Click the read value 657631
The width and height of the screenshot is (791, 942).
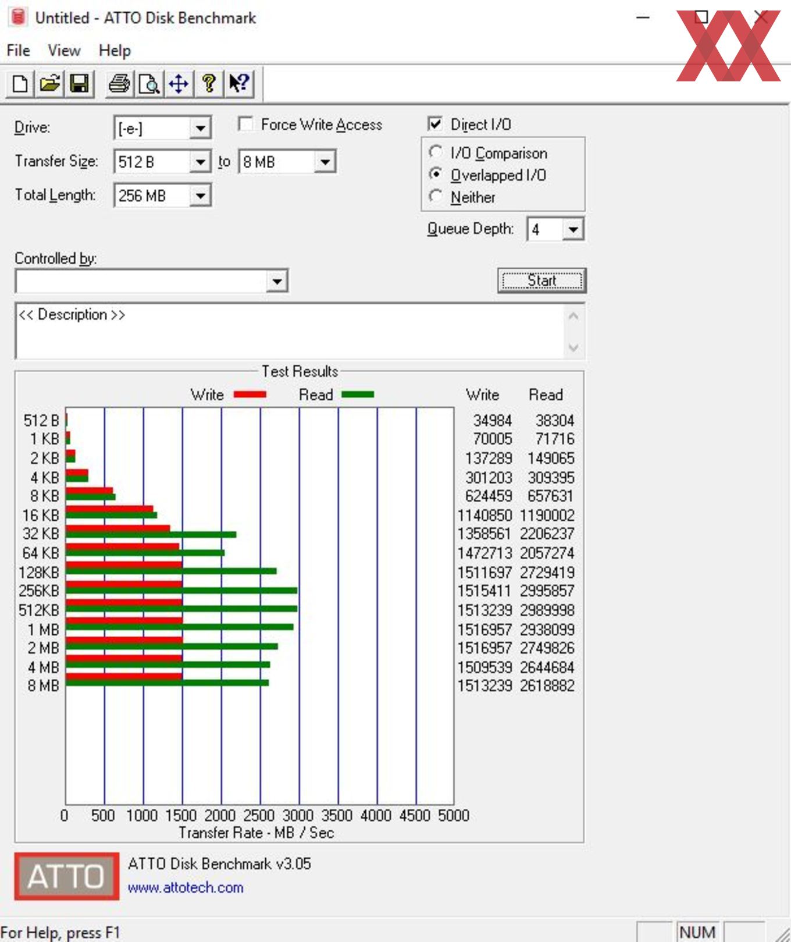551,496
